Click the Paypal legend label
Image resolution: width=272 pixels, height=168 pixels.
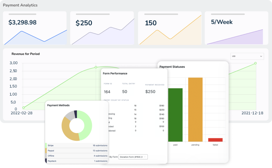51,151
